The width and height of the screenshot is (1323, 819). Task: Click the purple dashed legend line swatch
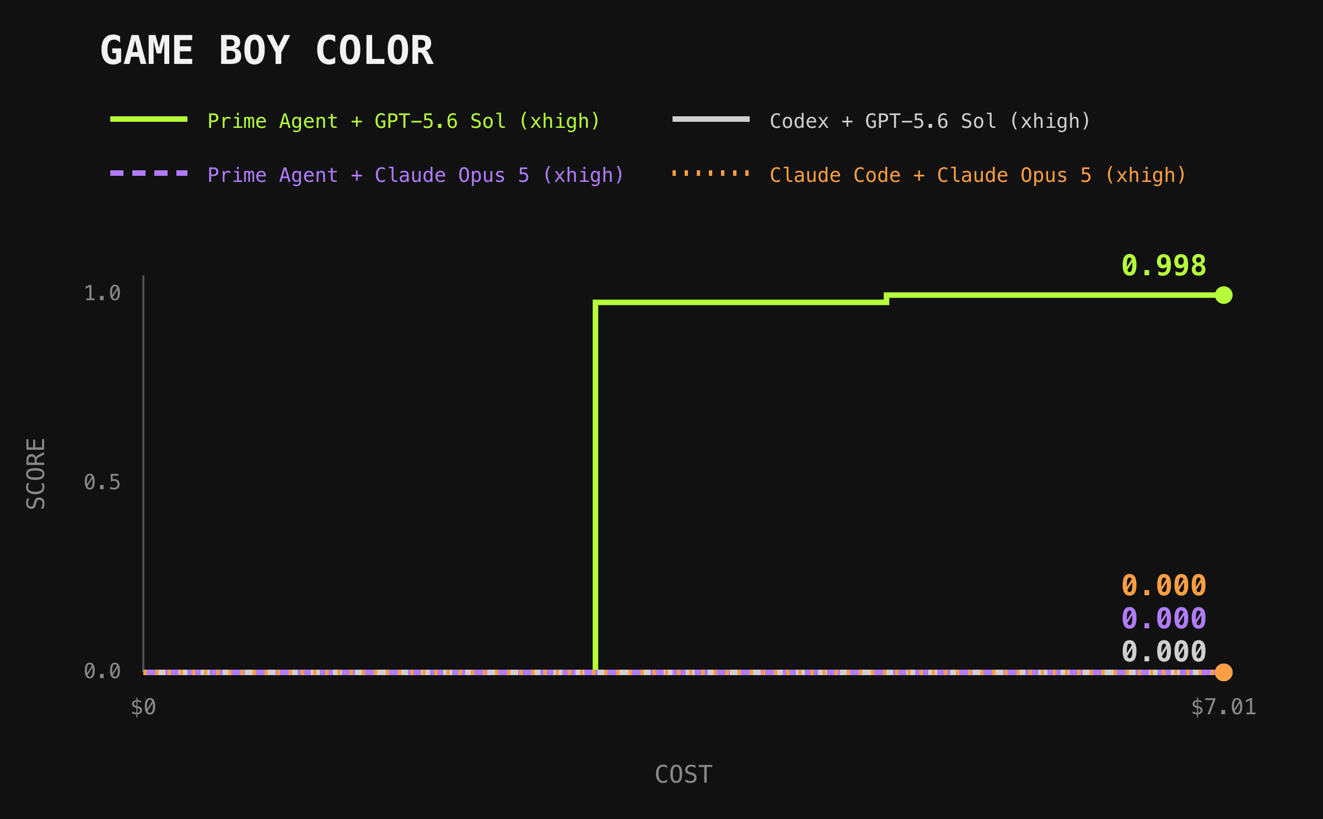click(x=149, y=173)
